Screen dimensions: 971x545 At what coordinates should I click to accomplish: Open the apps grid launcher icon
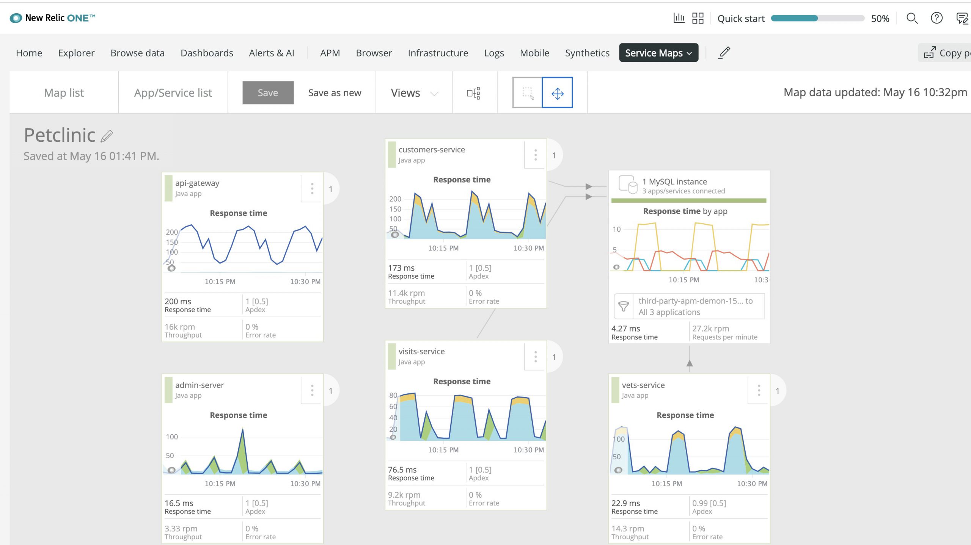coord(698,18)
